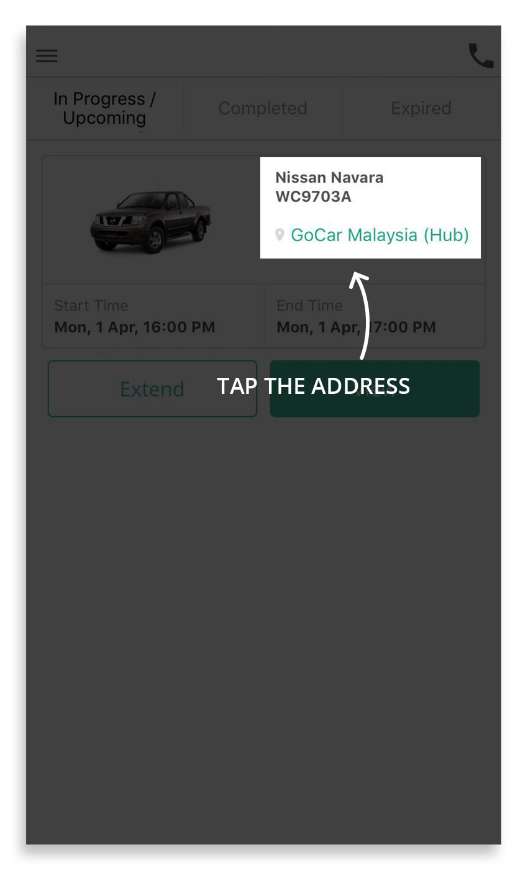
Task: Switch to the Completed tab
Action: point(263,108)
